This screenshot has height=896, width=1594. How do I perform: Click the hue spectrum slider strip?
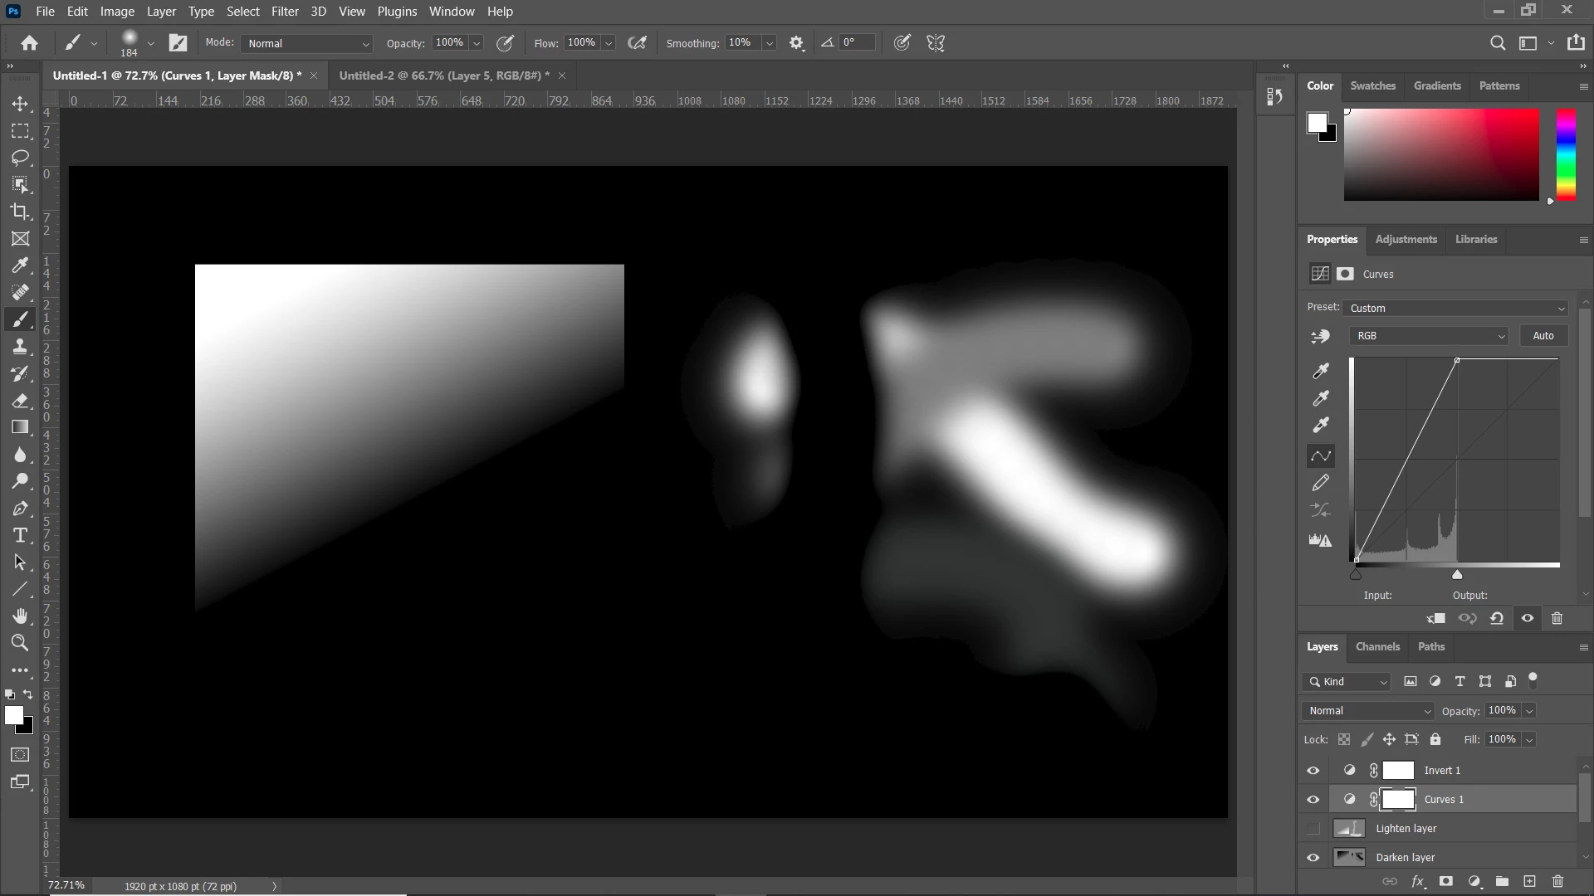(1566, 154)
